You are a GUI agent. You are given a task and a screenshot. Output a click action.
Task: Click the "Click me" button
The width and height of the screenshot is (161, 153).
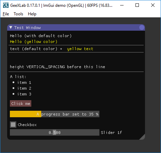pos(20,104)
